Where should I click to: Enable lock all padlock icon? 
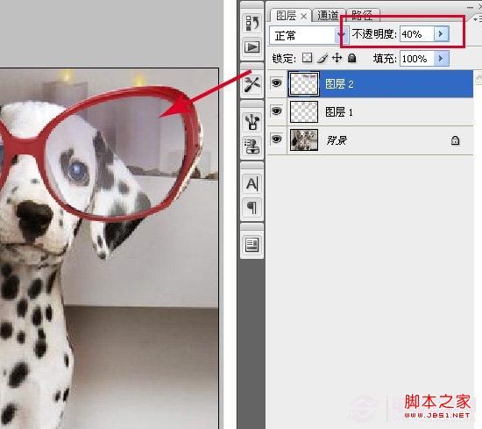[x=351, y=58]
